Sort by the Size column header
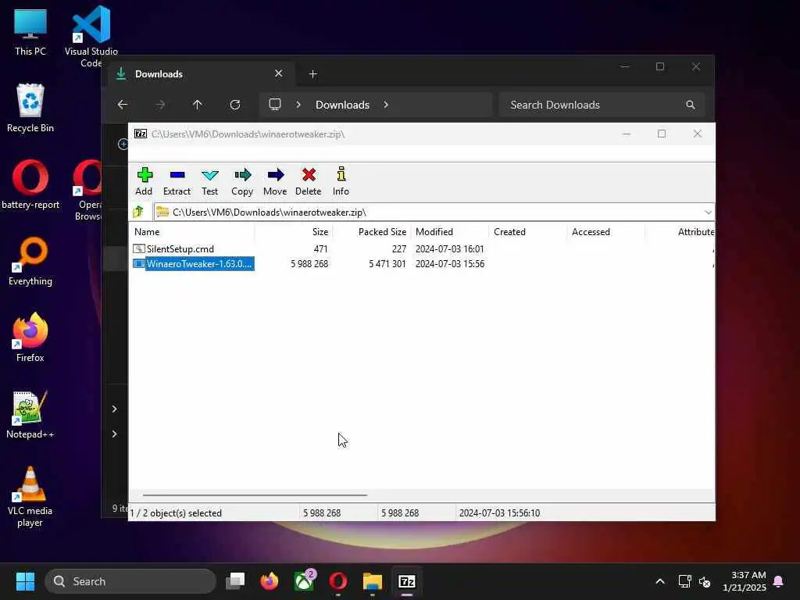800x600 pixels. tap(294, 231)
